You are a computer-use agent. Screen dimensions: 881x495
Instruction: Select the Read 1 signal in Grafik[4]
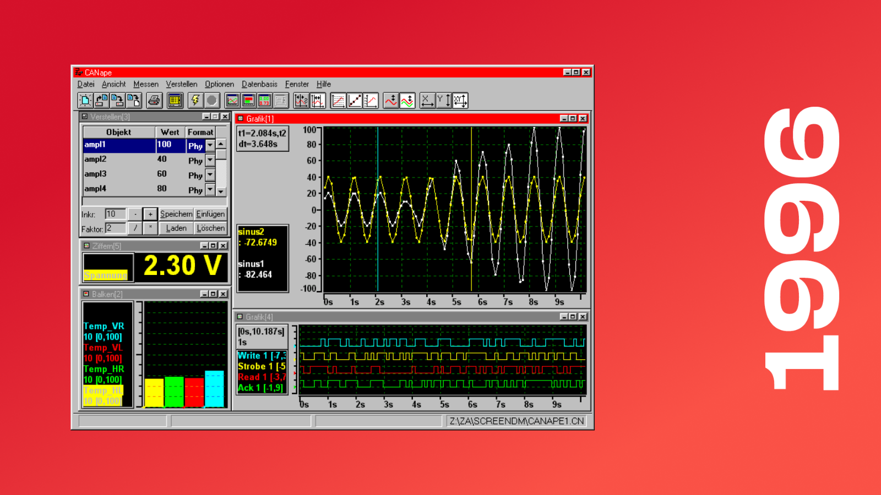point(262,377)
